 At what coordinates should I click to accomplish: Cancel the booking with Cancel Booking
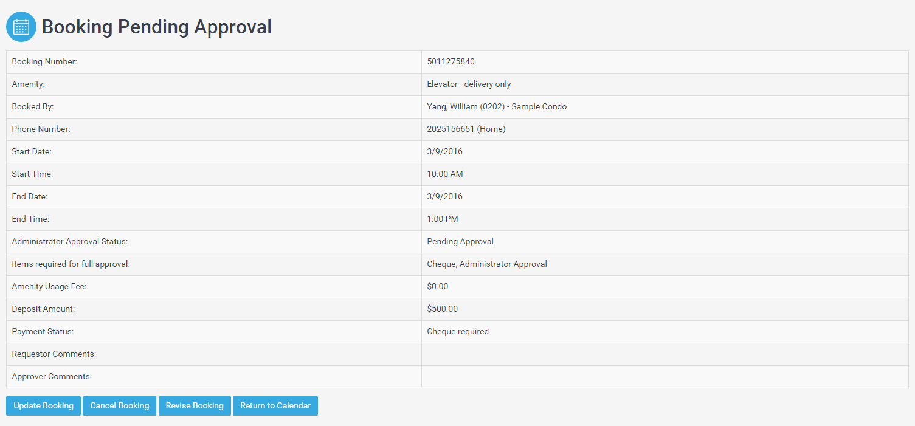click(119, 406)
